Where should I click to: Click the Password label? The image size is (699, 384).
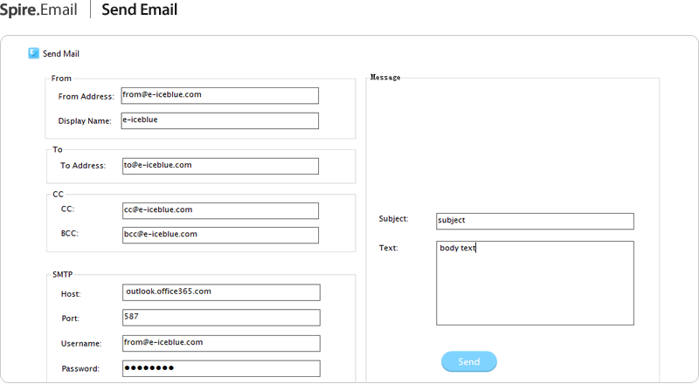click(80, 369)
